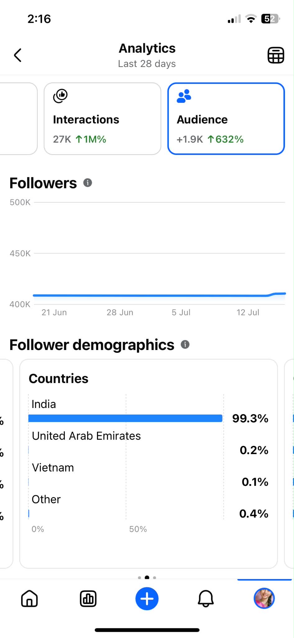This screenshot has height=638, width=294.
Task: Tap the India 99.3% bar
Action: tap(125, 418)
